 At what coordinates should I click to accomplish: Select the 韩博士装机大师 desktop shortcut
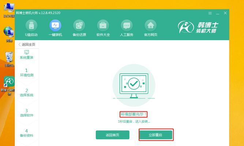[x=8, y=86]
